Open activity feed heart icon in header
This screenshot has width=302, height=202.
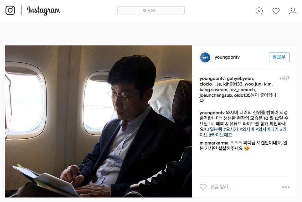click(276, 11)
